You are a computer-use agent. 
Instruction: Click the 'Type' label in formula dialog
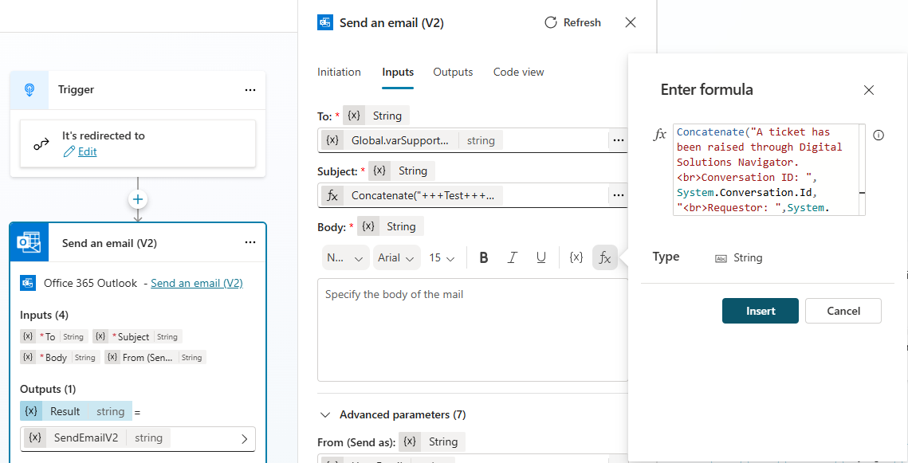pyautogui.click(x=666, y=257)
